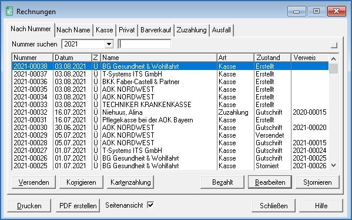352x220 pixels.
Task: Click Verweis value 2021-00024
Action: coord(310,151)
